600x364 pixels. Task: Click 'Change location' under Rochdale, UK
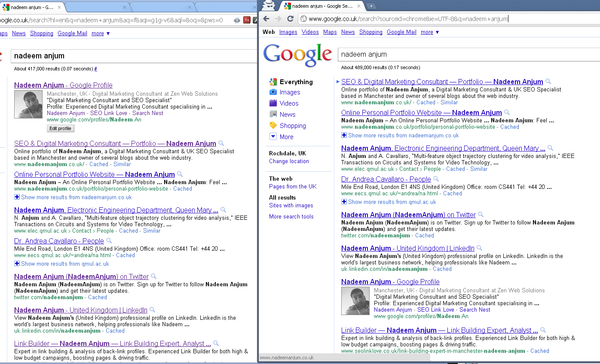coord(289,161)
